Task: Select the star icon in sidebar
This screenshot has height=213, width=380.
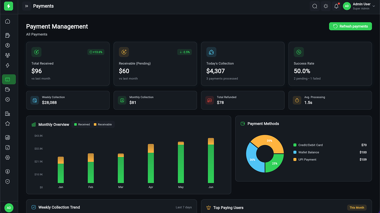Action: pos(8,124)
